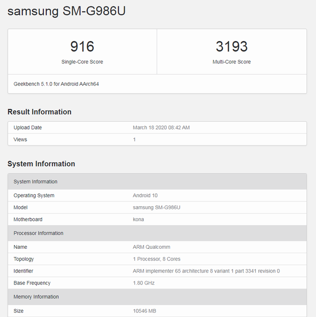Viewport: 316px width, 317px height.
Task: Select the kona motherboard value
Action: 138,220
